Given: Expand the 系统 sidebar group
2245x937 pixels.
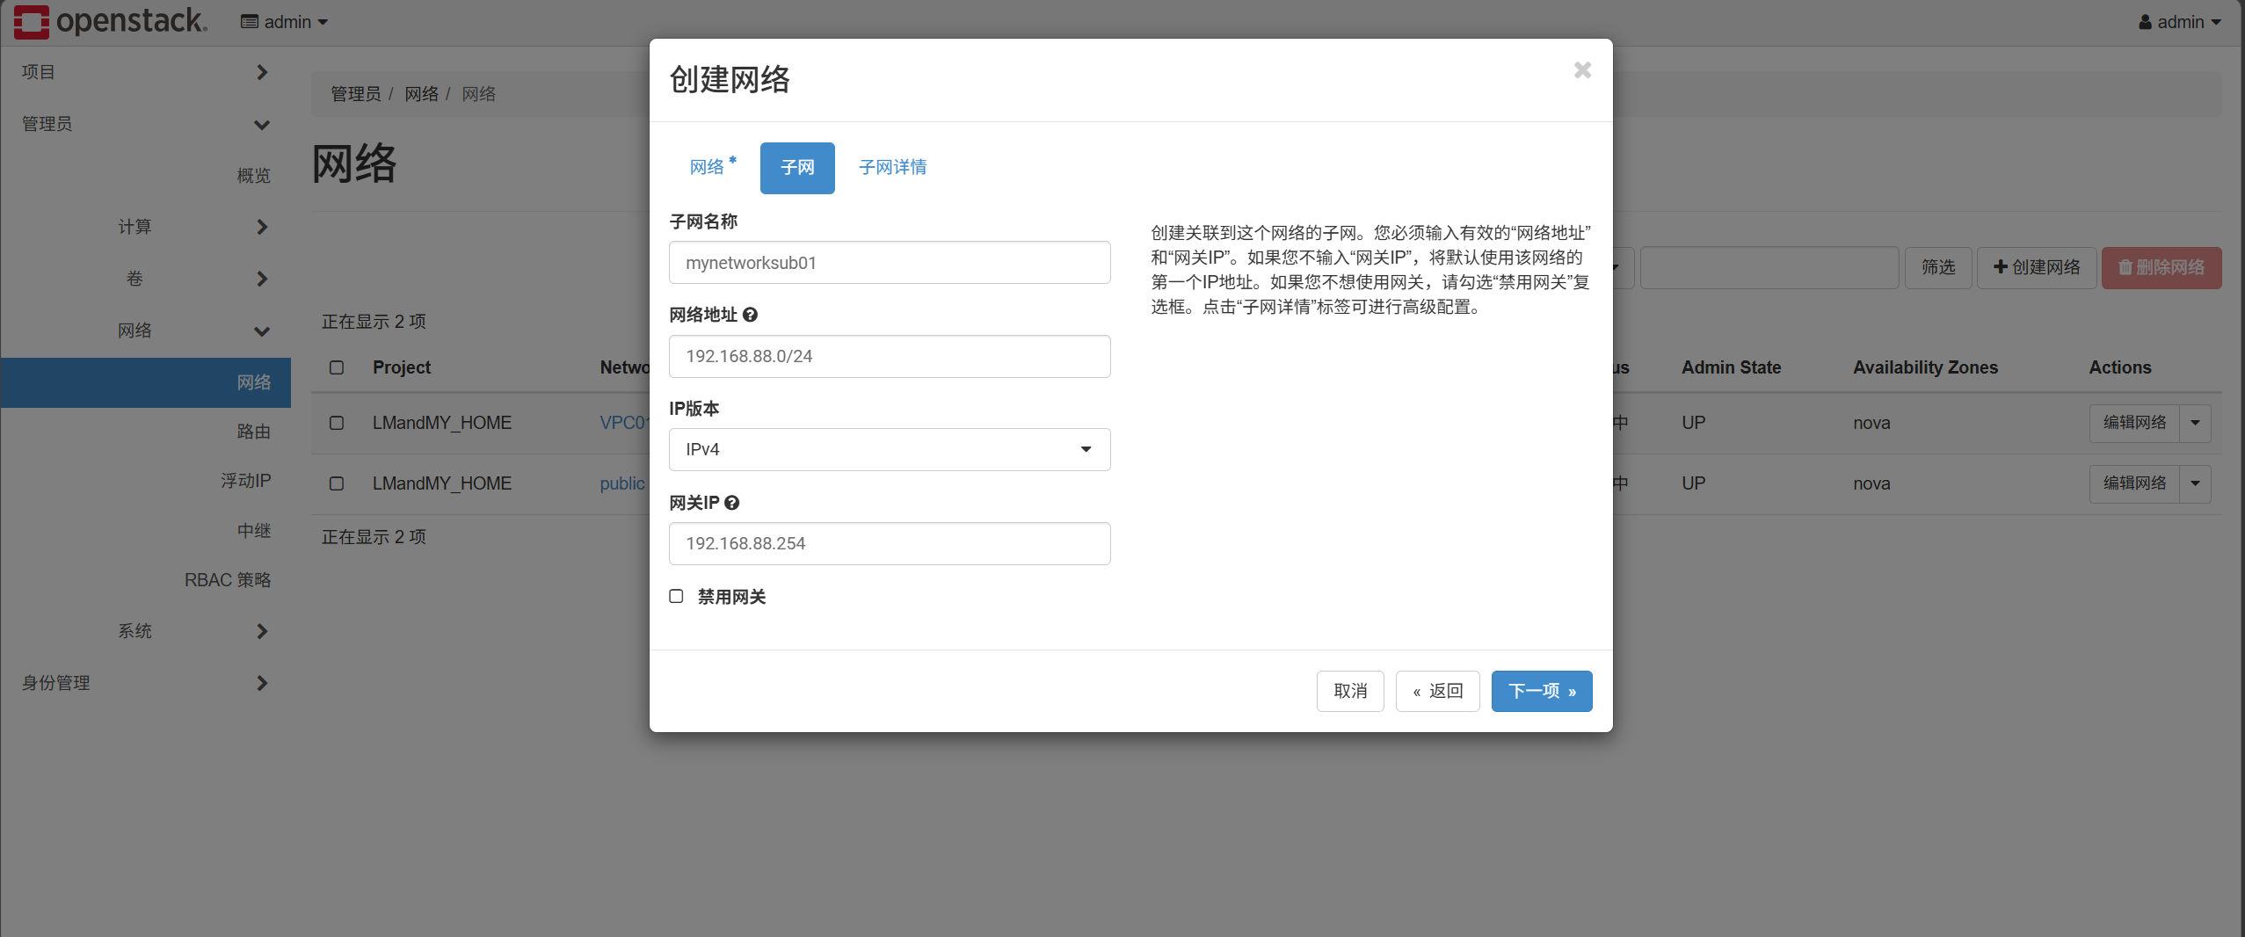Looking at the screenshot, I should [145, 631].
